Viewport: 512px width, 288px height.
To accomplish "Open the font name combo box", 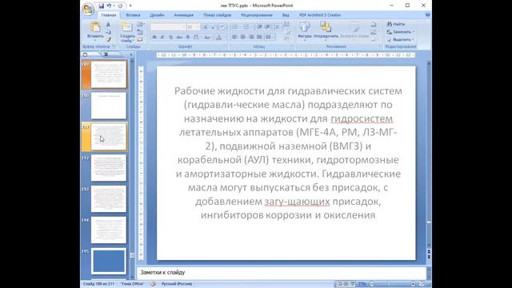I will (168, 26).
